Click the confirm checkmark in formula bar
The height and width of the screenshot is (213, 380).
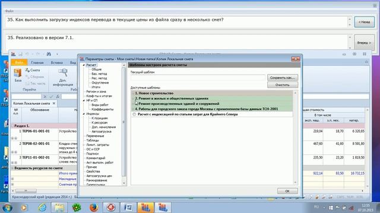[51, 96]
